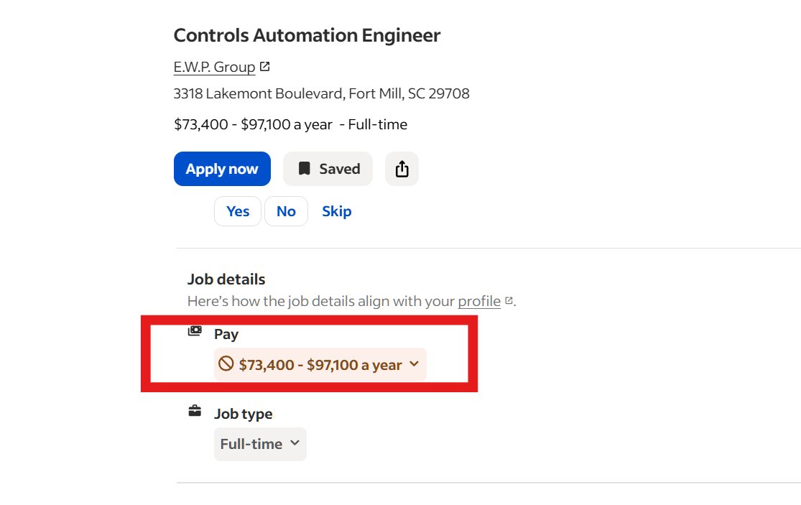The image size is (801, 505).
Task: Click the briefcase icon next to Job type
Action: coord(195,410)
